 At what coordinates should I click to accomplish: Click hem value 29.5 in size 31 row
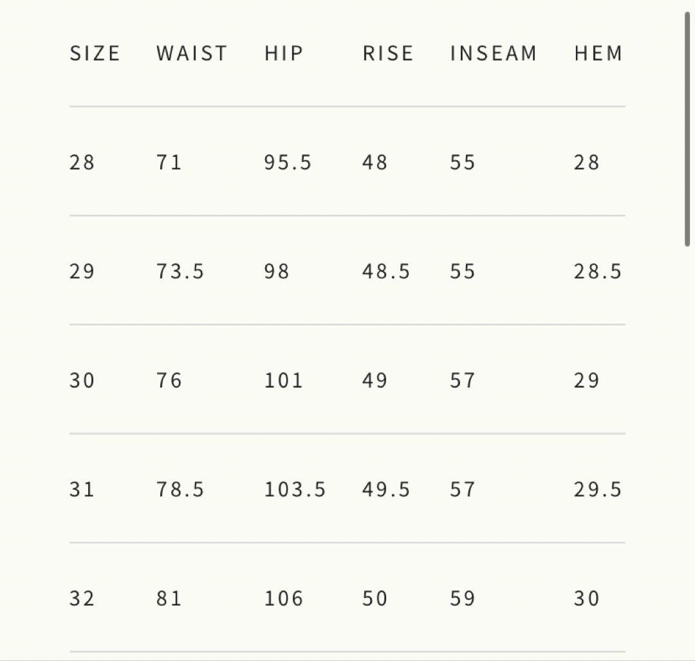(598, 490)
